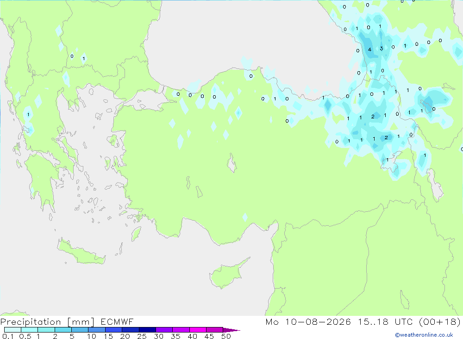Click the 0.5–1 mm legend color box
The width and height of the screenshot is (463, 339).
30,330
